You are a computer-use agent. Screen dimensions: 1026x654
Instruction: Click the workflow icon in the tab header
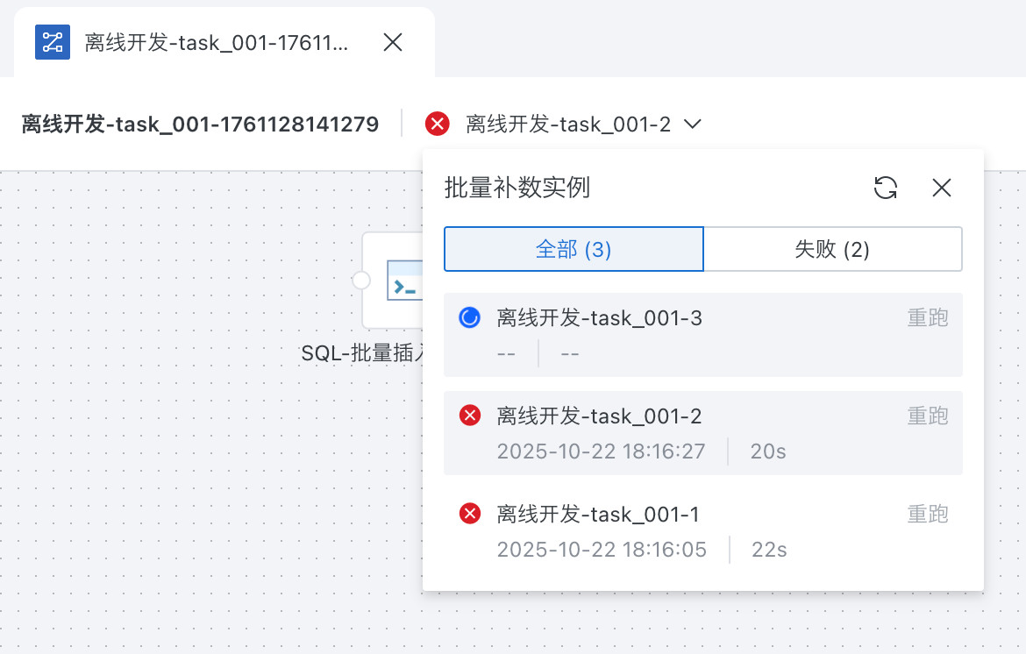pos(53,42)
